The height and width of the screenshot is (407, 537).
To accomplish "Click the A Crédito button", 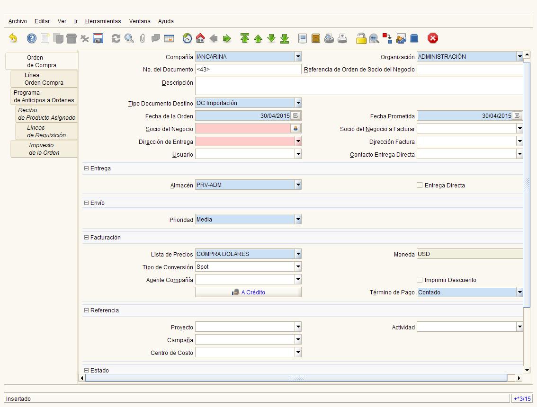I will [x=248, y=292].
